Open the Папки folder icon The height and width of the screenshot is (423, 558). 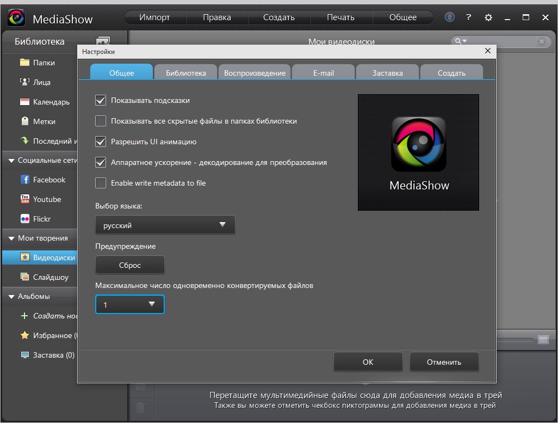(x=24, y=63)
